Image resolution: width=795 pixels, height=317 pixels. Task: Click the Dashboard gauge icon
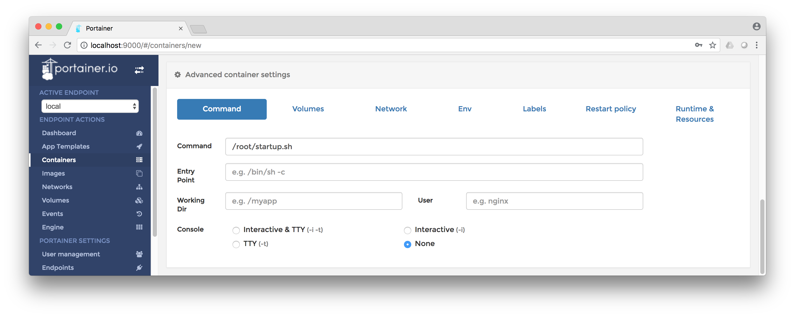coord(139,133)
